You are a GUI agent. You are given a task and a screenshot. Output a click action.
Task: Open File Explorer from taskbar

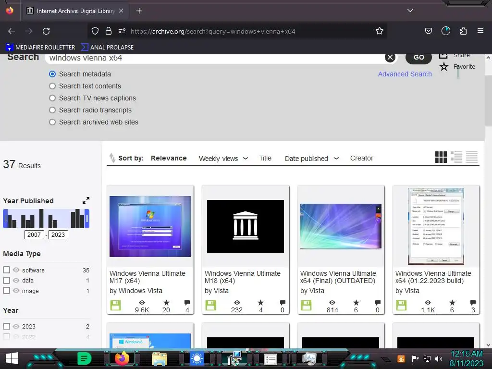(160, 358)
